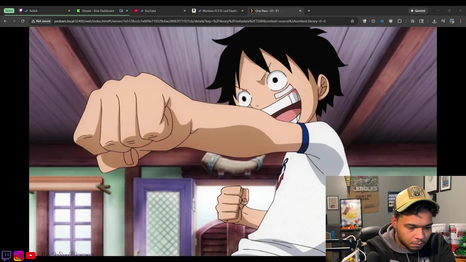The width and height of the screenshot is (466, 262).
Task: Bookmark this page with the star icon
Action: pos(352,21)
